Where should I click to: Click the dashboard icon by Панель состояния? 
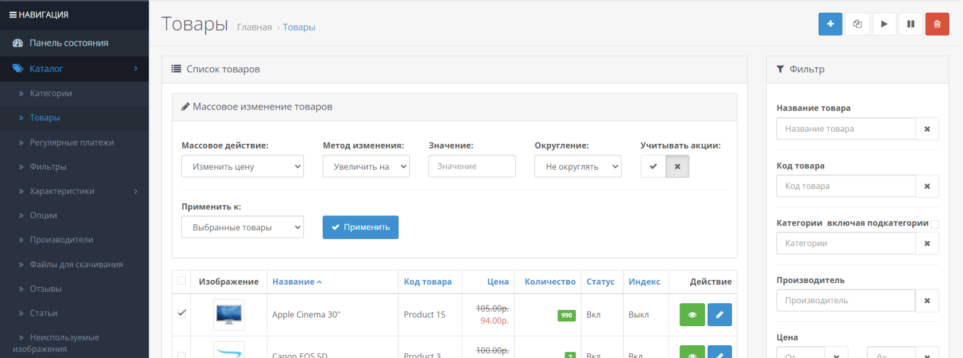coord(18,43)
